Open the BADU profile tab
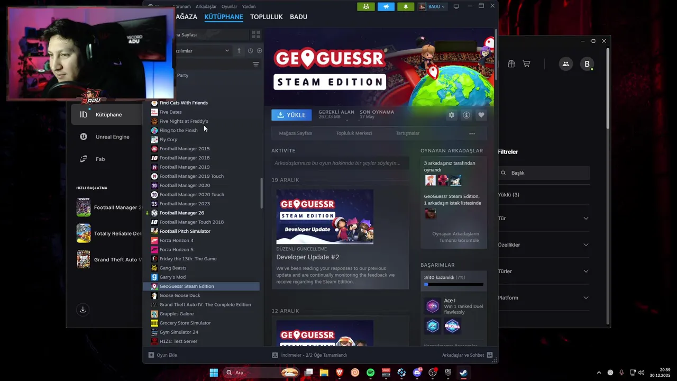Screen dimensions: 677x381 (298, 17)
